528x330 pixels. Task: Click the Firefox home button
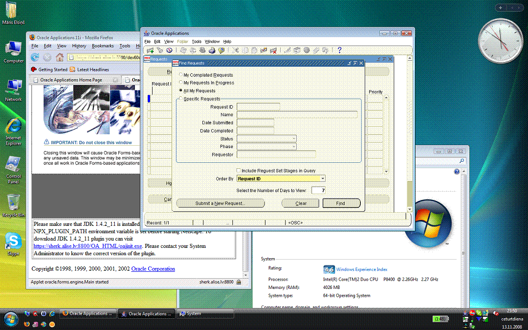(x=60, y=57)
